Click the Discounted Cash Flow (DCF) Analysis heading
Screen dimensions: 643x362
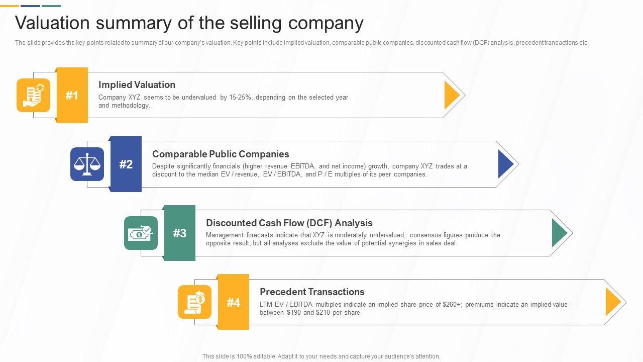coord(289,223)
